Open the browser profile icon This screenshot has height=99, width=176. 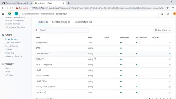[173, 8]
